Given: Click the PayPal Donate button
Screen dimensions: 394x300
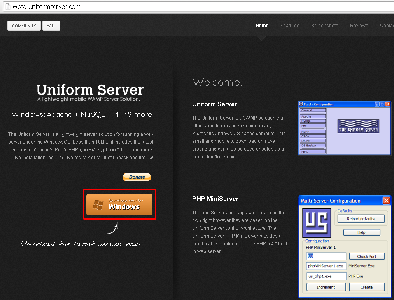Looking at the screenshot, I should point(137,177).
